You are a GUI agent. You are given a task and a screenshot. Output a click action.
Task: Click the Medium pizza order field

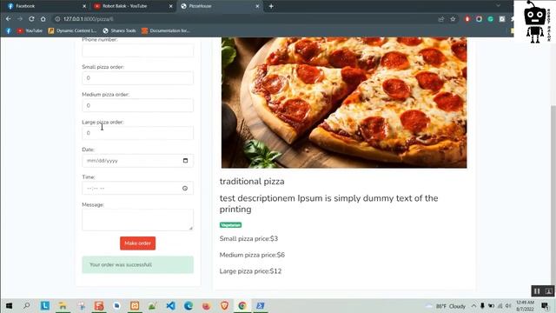pos(137,105)
